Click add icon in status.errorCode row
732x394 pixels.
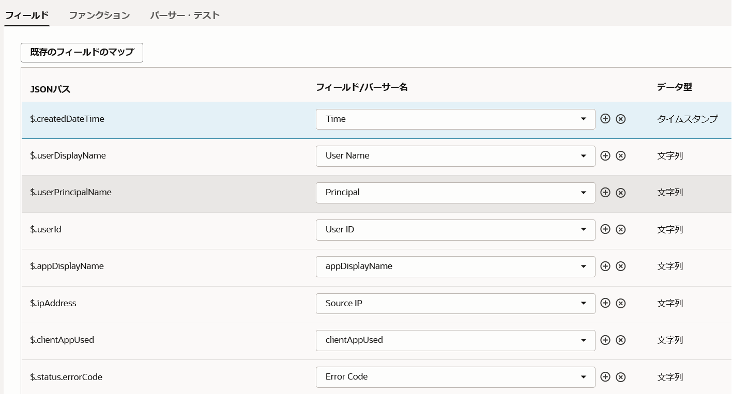pyautogui.click(x=605, y=376)
